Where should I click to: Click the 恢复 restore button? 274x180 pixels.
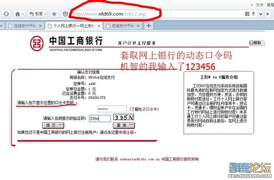[36, 14]
